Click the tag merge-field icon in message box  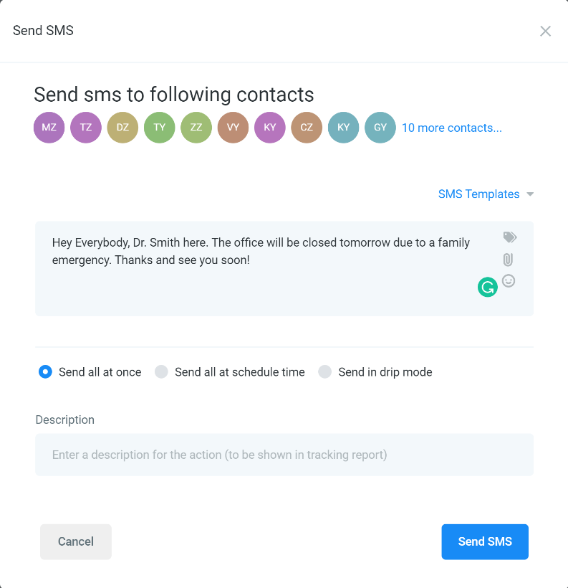509,237
